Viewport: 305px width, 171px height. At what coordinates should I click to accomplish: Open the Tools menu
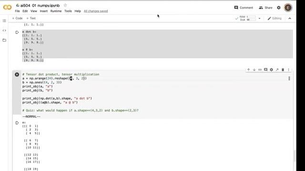coord(68,11)
